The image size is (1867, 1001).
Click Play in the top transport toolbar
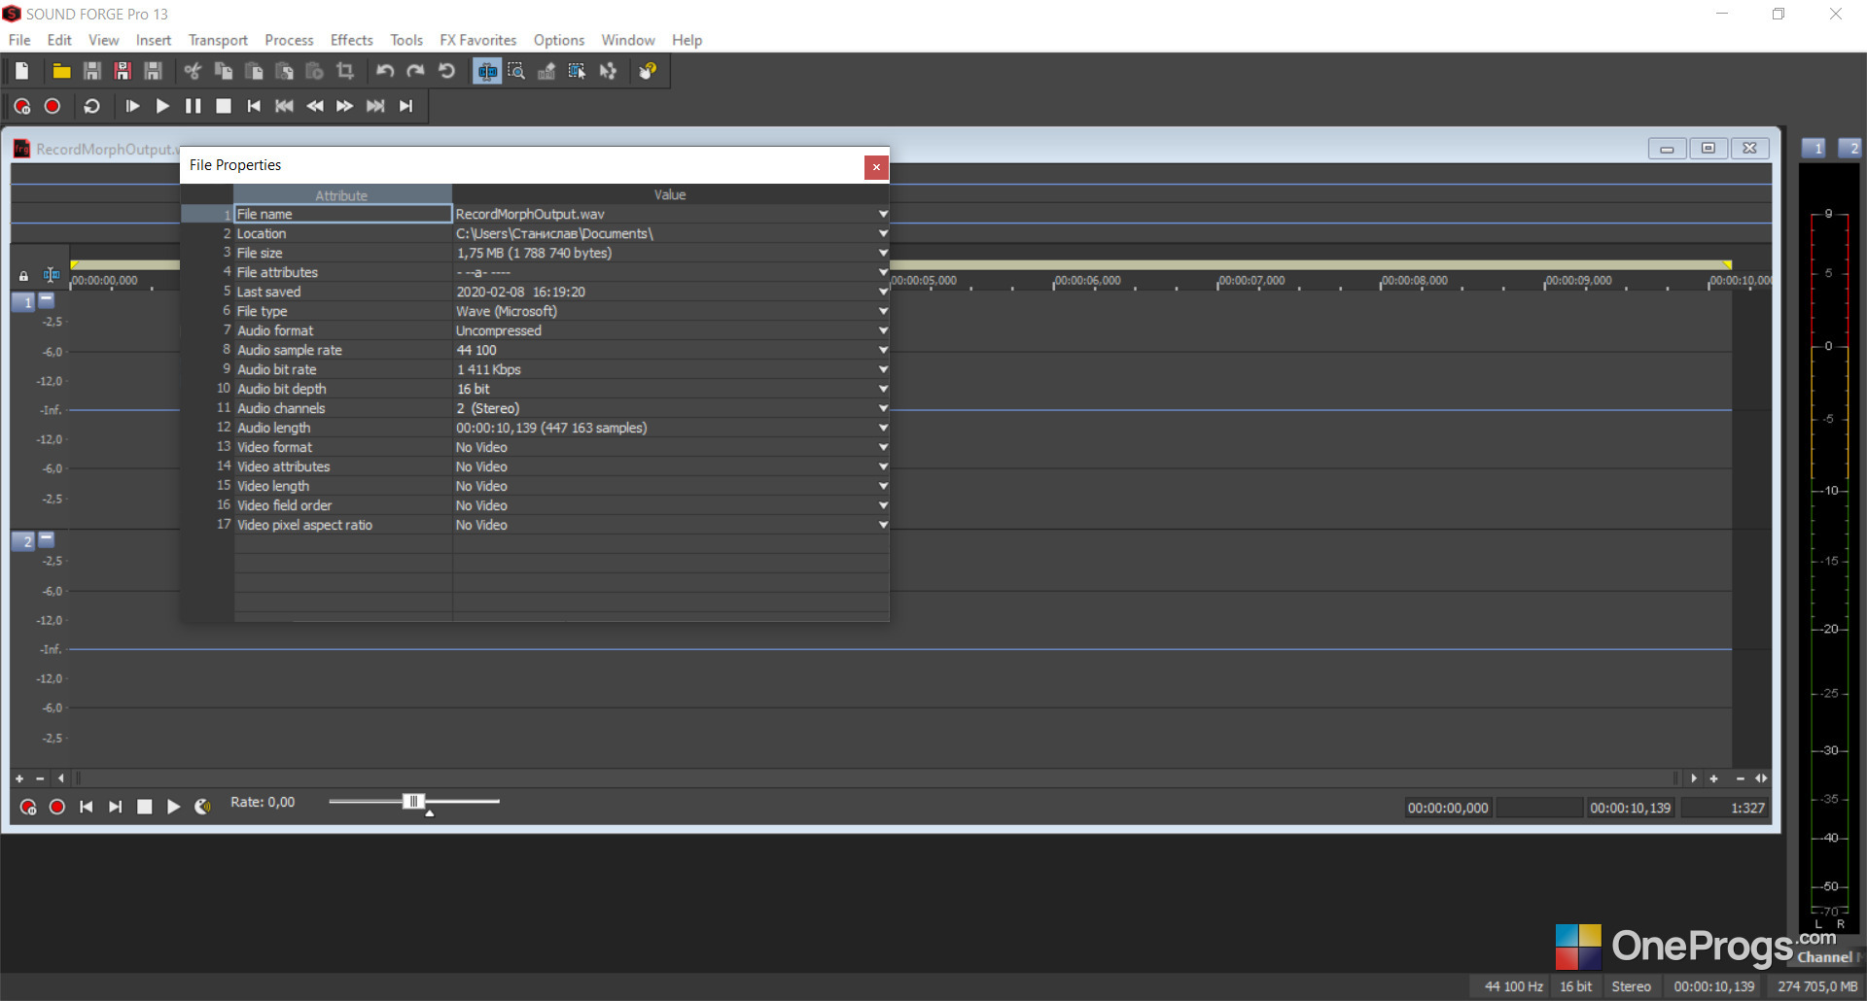(162, 106)
